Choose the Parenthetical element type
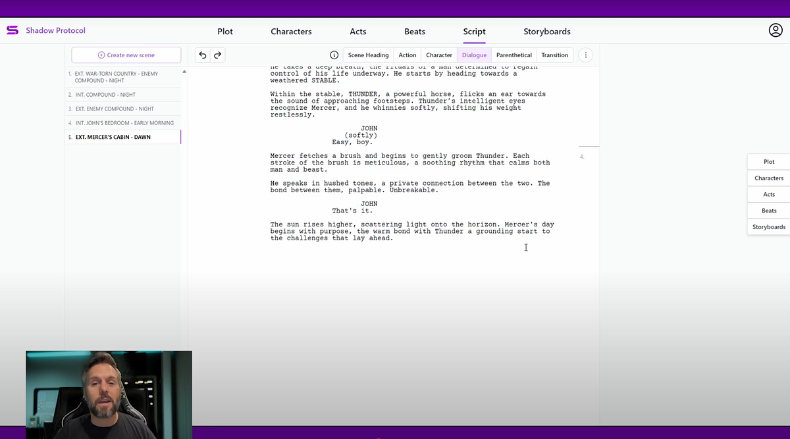The width and height of the screenshot is (790, 439). pos(513,55)
